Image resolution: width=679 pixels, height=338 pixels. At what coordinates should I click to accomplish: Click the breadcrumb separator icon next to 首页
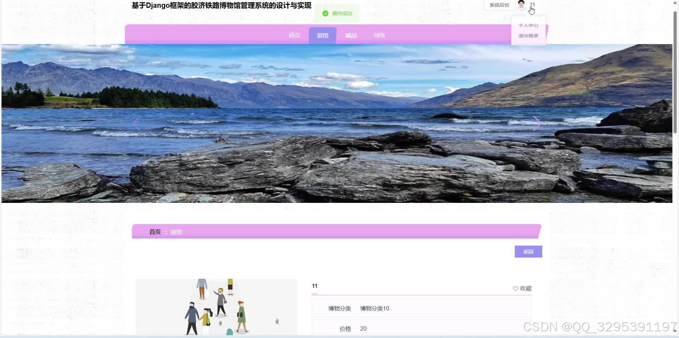[x=165, y=232]
